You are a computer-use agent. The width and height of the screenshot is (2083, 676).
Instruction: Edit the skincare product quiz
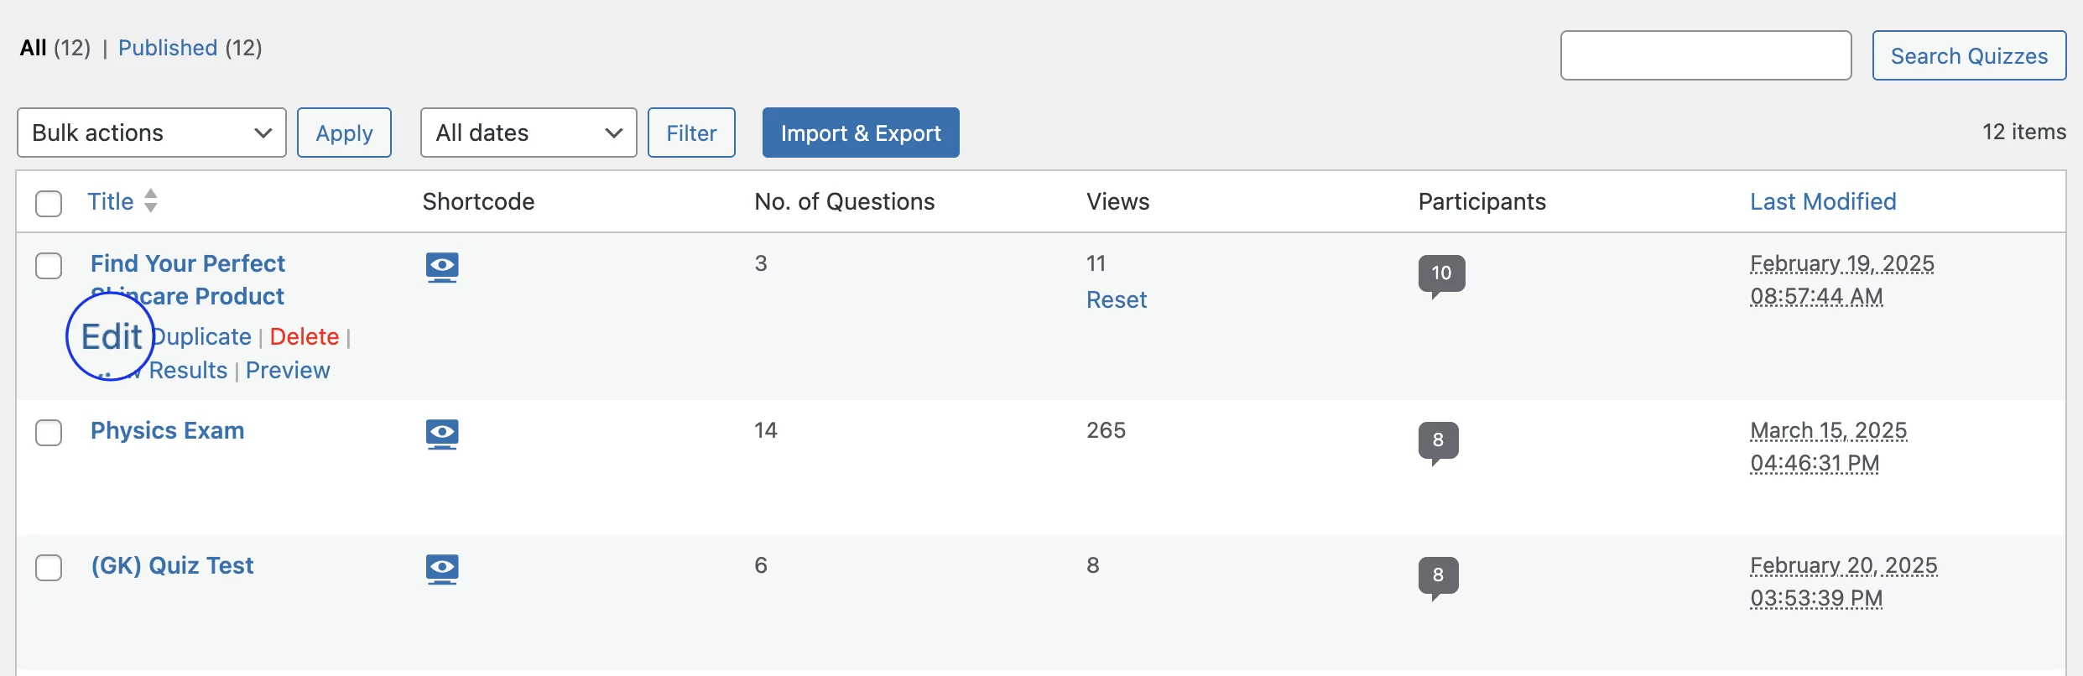(x=111, y=336)
